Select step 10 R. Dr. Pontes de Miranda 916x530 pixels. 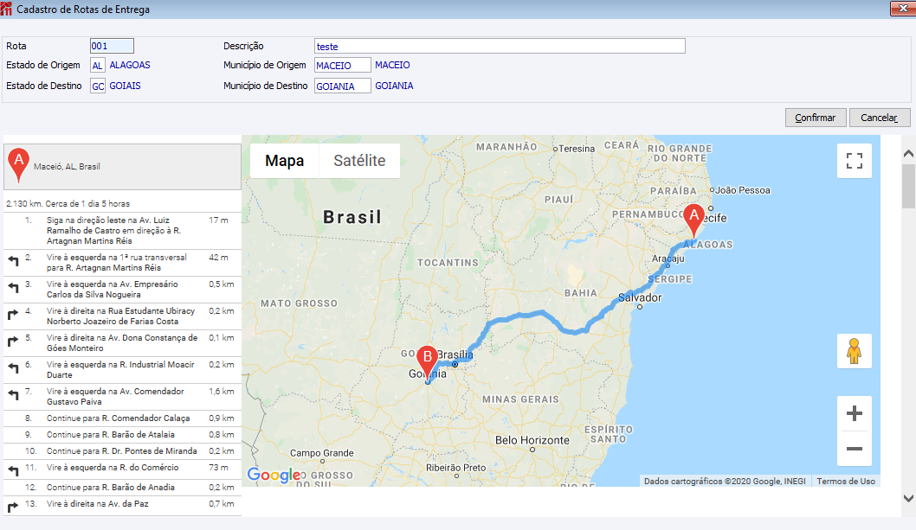click(x=123, y=451)
